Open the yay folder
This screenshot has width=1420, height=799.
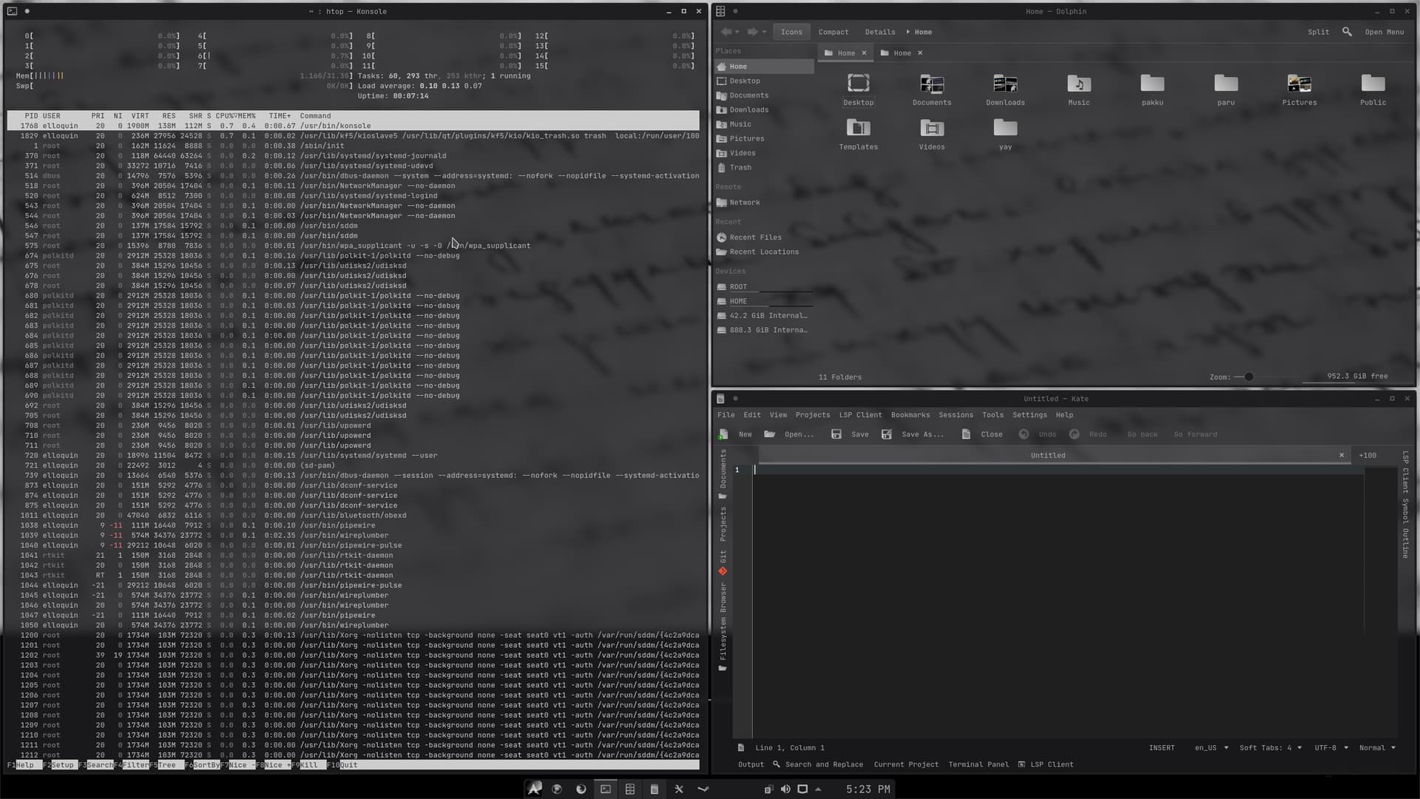pyautogui.click(x=1005, y=135)
